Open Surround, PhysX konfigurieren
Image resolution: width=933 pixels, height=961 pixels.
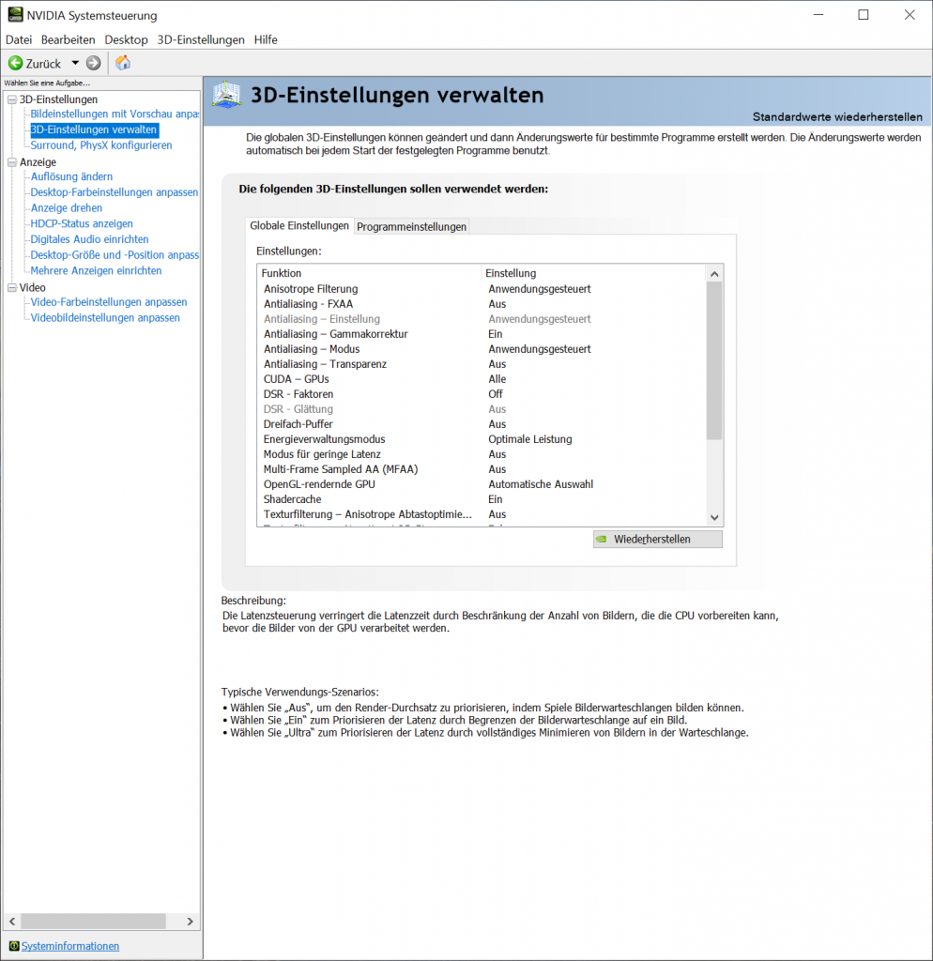pos(101,145)
